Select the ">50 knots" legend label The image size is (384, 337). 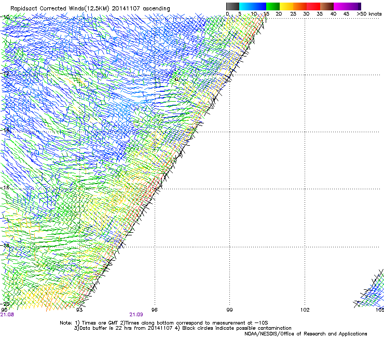pyautogui.click(x=369, y=14)
